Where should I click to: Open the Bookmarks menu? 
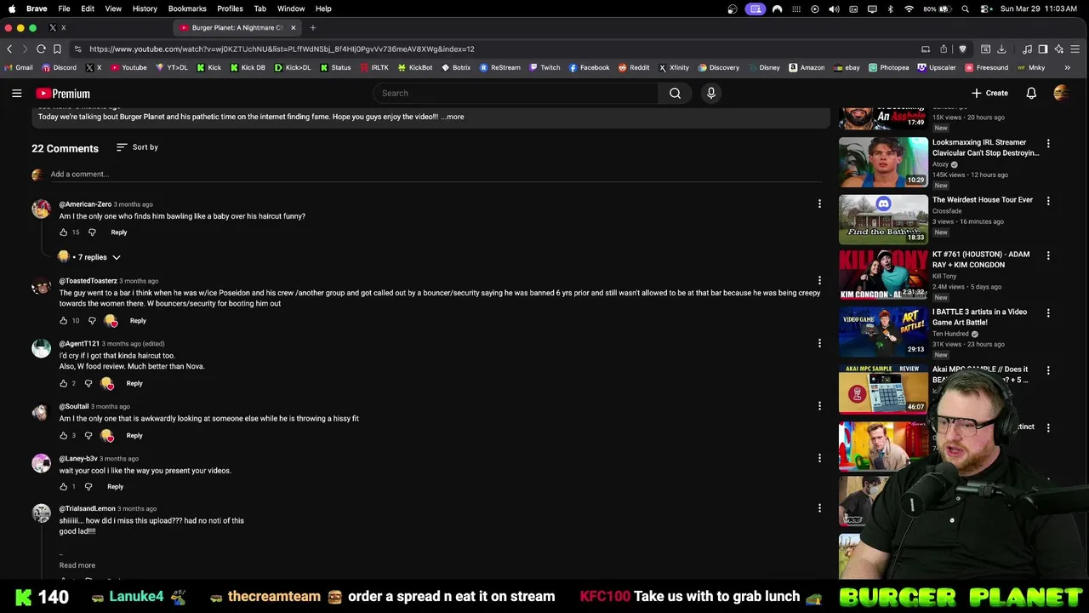click(187, 9)
